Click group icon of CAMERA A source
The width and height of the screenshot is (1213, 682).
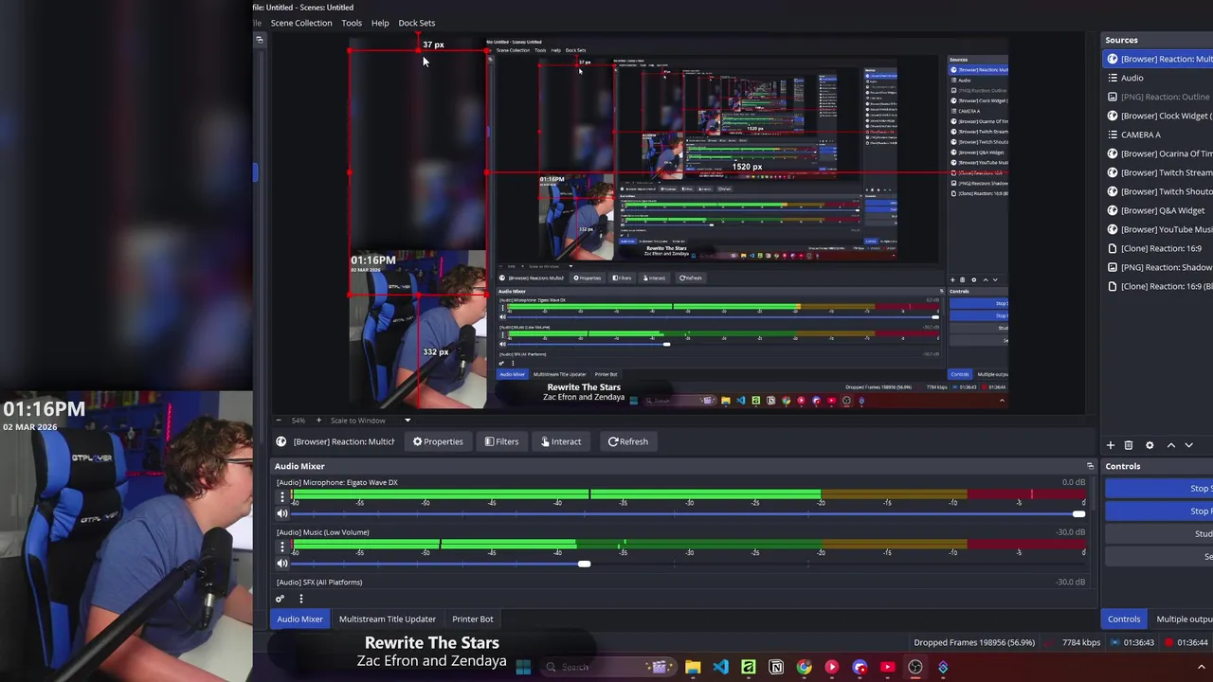1113,135
